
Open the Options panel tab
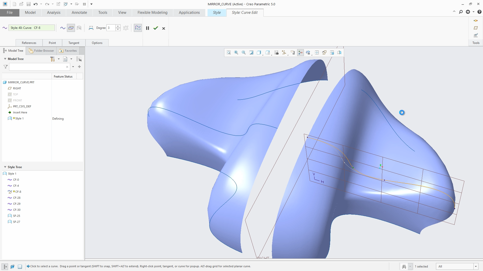[97, 43]
